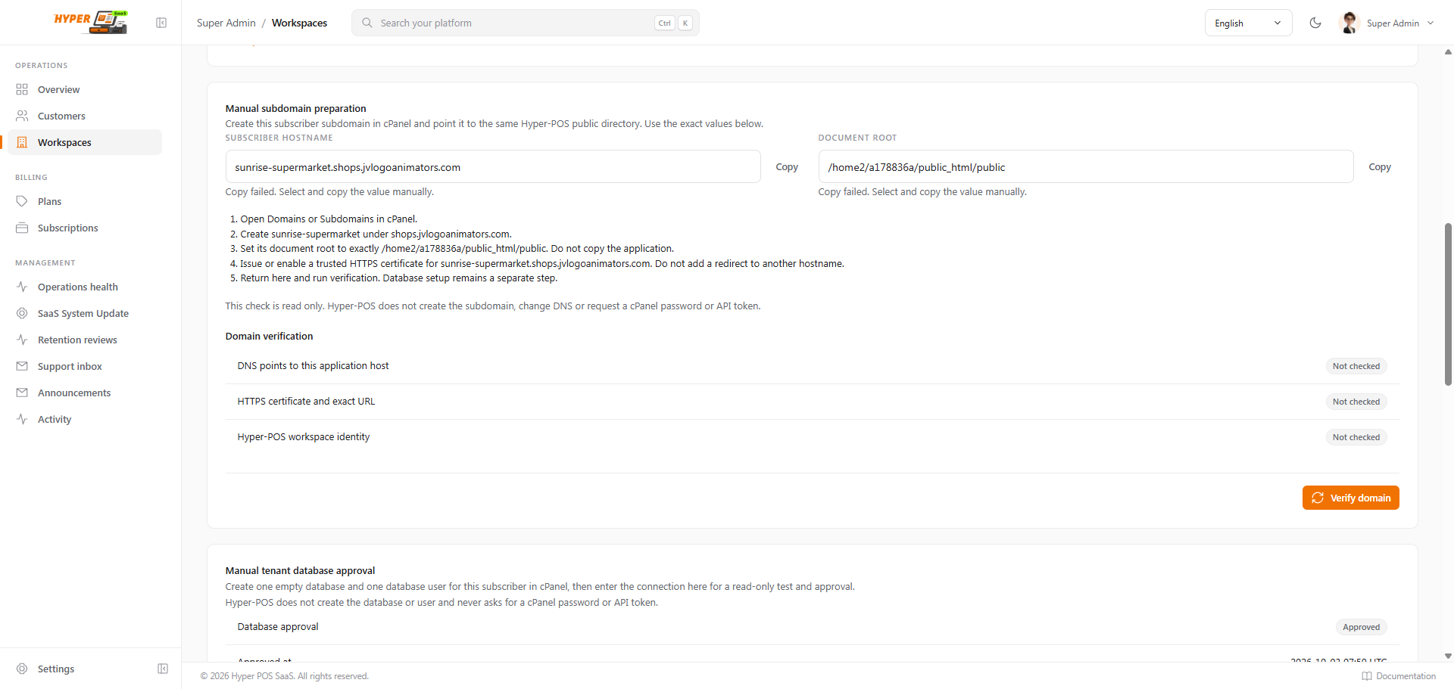Open the English language dropdown

(1248, 23)
